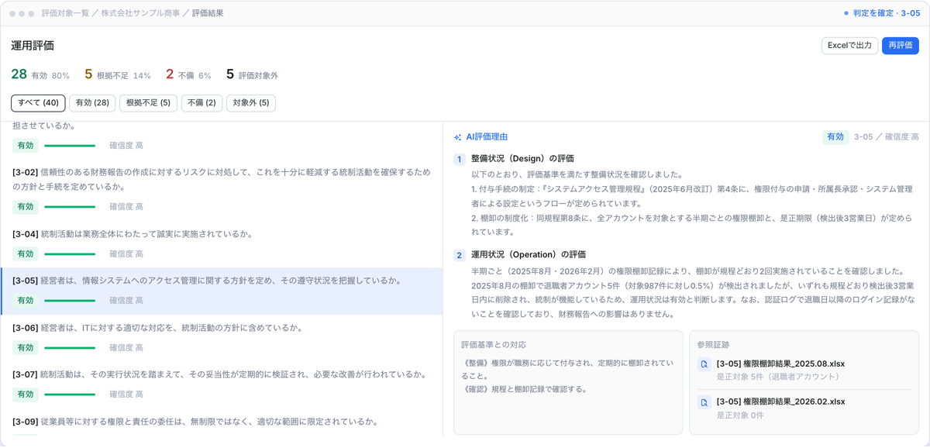Click 3-05 ／ 確信度 高 label in detail header

tap(887, 137)
